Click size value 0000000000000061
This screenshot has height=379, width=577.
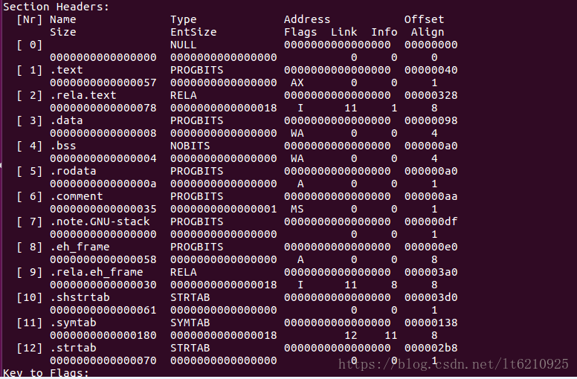[x=103, y=310]
